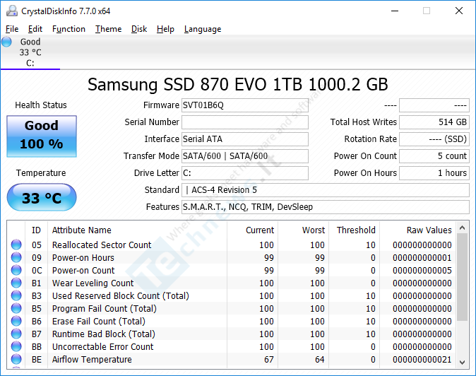476x376 pixels.
Task: Select 'Wear Leveling Count' attribute text
Action: [x=93, y=283]
